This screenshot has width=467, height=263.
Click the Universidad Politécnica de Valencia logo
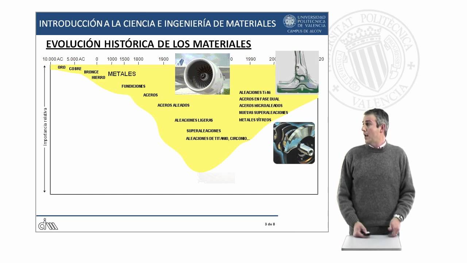point(304,23)
